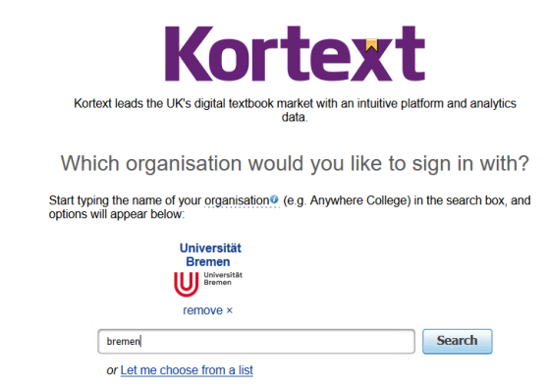Image resolution: width=550 pixels, height=388 pixels.
Task: Click the Kortext tagline about digital textbook market
Action: (x=295, y=110)
